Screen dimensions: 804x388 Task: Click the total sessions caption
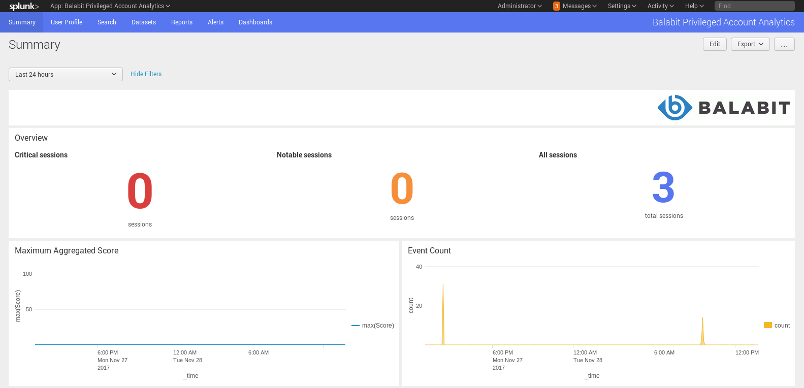tap(664, 216)
